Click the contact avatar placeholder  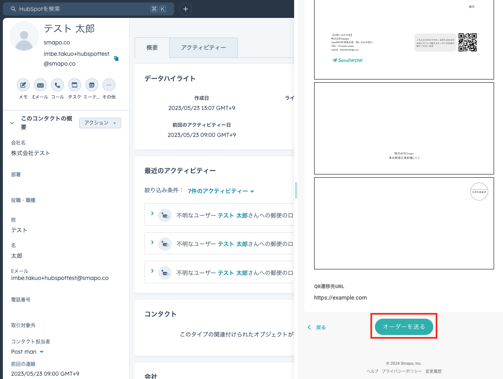(24, 36)
